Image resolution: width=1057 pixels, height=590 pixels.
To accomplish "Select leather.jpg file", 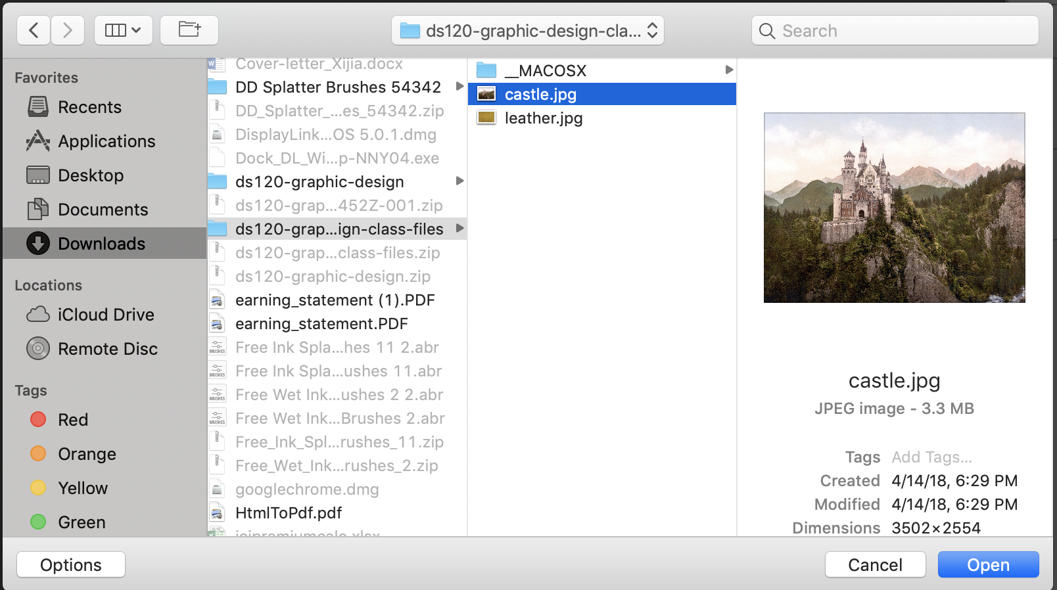I will tap(602, 118).
